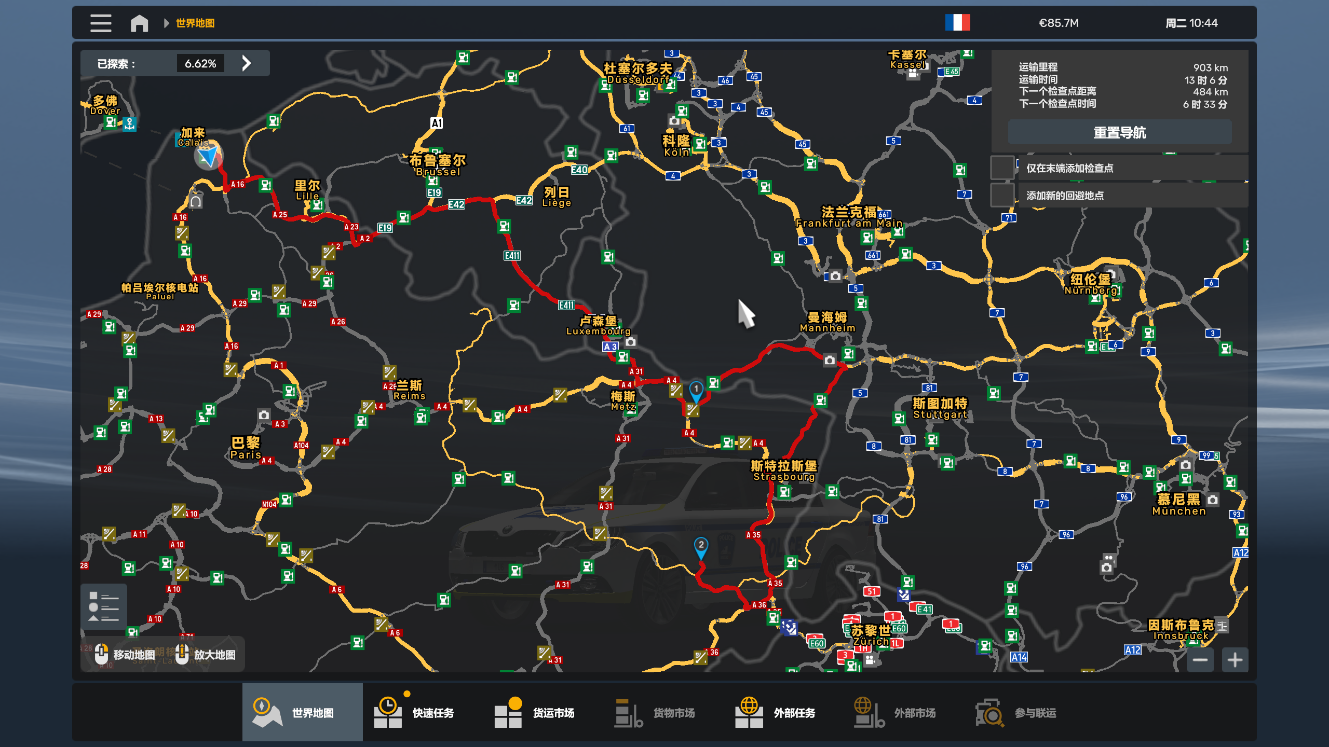This screenshot has width=1329, height=747.
Task: Zoom out with the minus button
Action: tap(1200, 660)
